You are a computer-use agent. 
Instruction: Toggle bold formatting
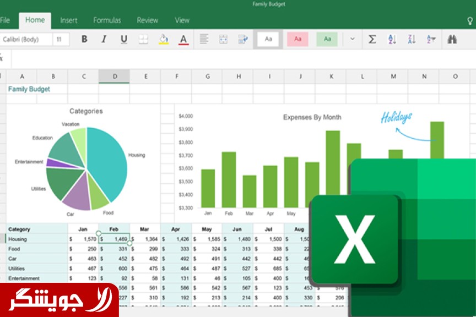click(x=84, y=39)
